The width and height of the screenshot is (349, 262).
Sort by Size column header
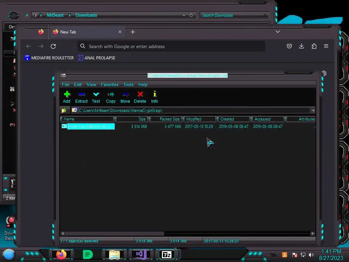point(132,119)
